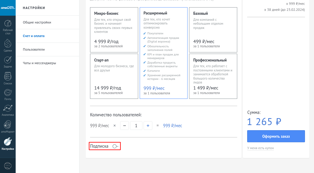Open Общие настройки menu item
This screenshot has width=314, height=173.
pos(37,22)
